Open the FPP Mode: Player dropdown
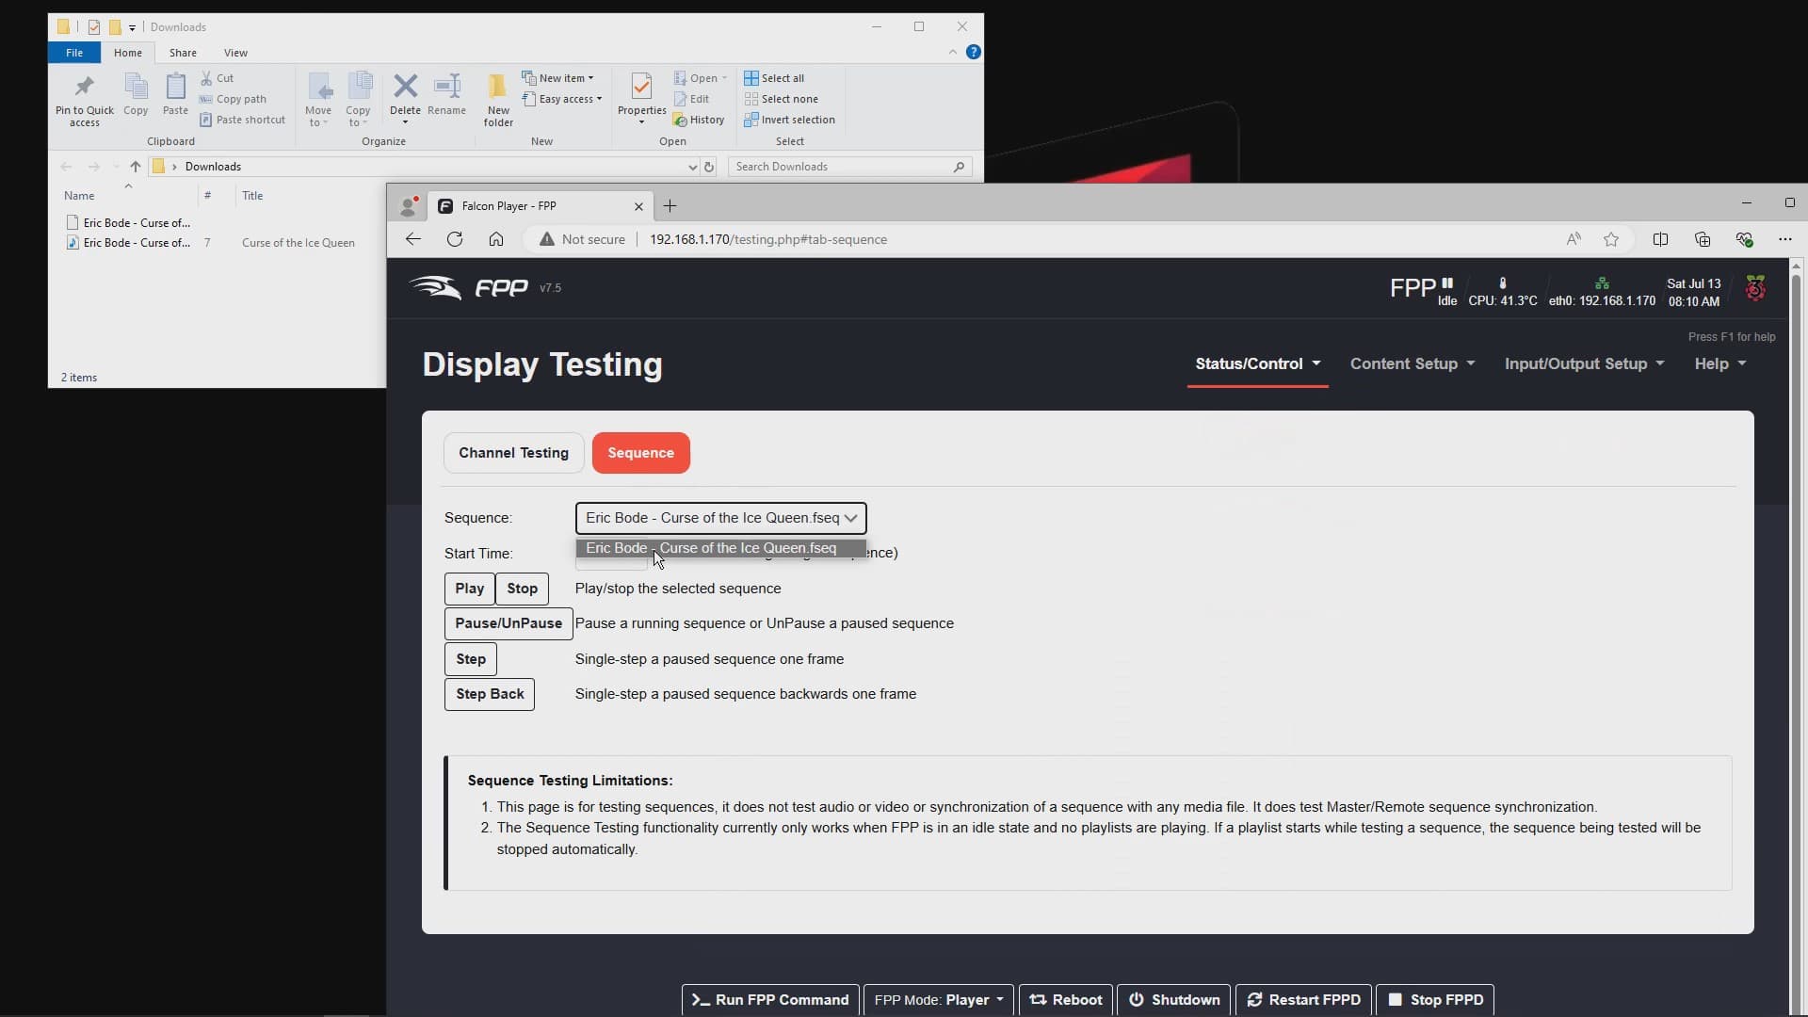 point(938,1000)
